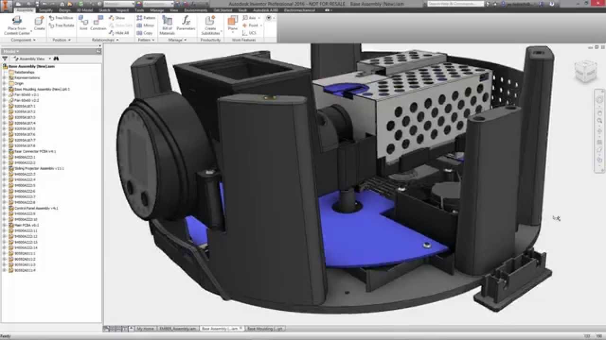Click Show relationships

(x=116, y=18)
